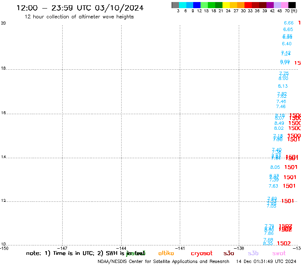Click the wave height value 8.00
Image resolution: width=301 pixels, height=265 pixels.
284,79
